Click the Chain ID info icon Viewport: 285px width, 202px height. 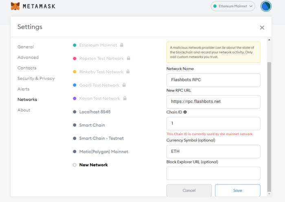[185, 112]
